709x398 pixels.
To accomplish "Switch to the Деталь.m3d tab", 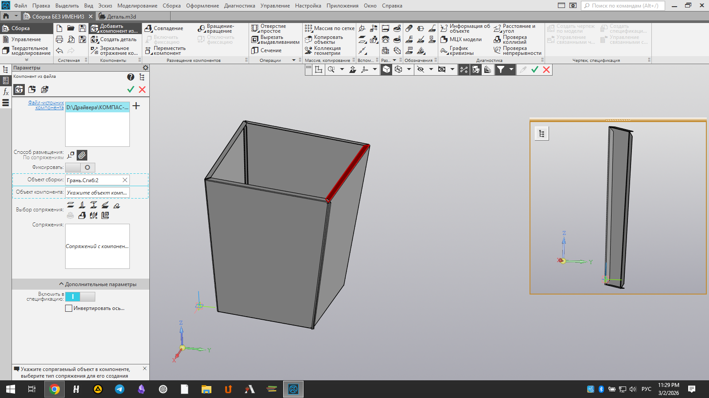I will [121, 16].
